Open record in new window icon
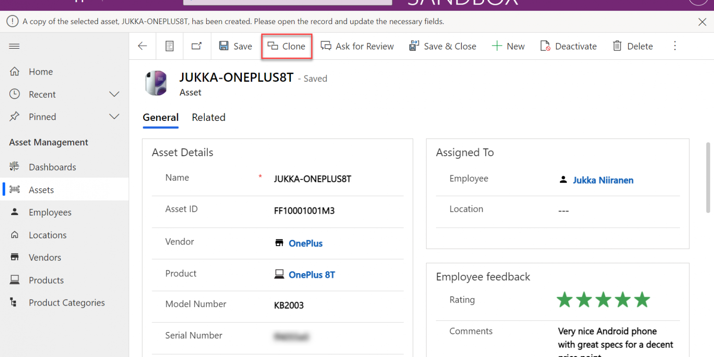This screenshot has height=357, width=714. [197, 46]
